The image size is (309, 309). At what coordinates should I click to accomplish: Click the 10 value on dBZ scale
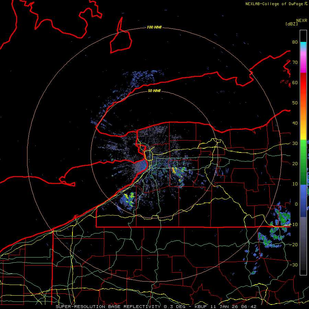pyautogui.click(x=295, y=184)
